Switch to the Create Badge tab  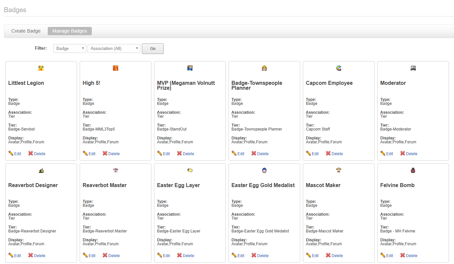pyautogui.click(x=26, y=31)
